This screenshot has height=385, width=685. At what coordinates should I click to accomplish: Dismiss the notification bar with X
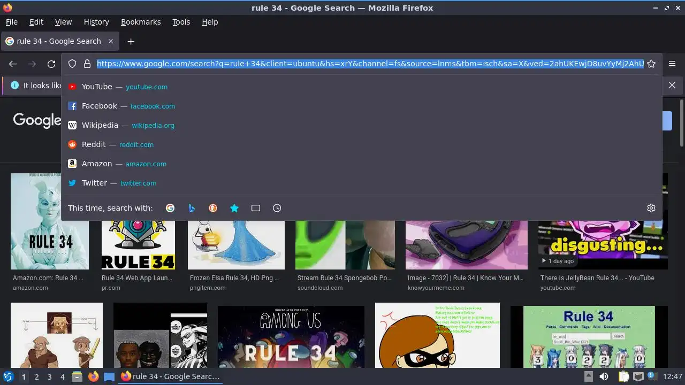[x=672, y=85]
